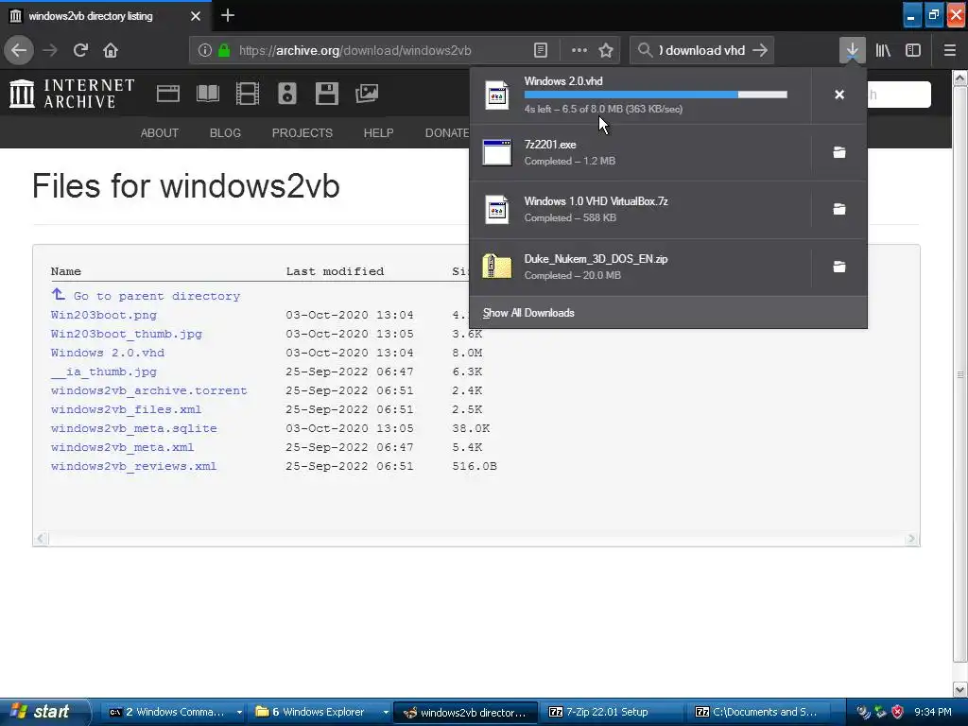
Task: Open the Internet Archive Web icon
Action: tap(168, 94)
